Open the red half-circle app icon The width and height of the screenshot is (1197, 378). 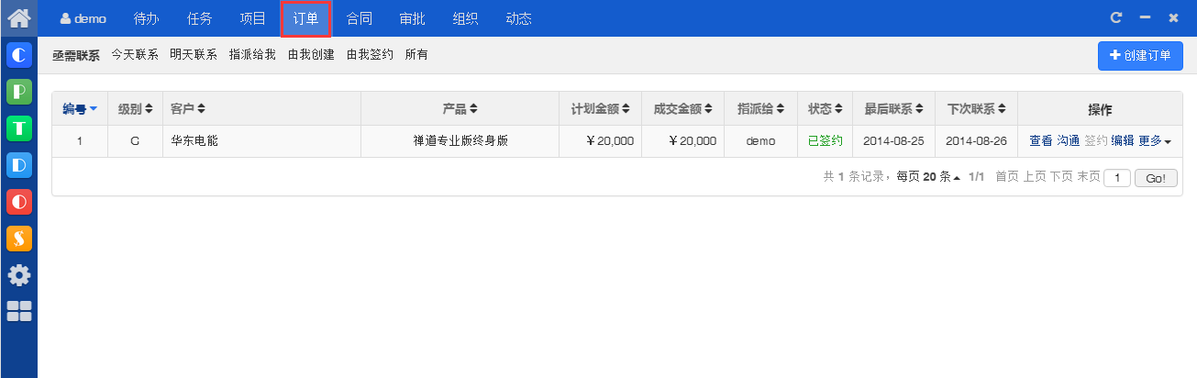coord(19,202)
